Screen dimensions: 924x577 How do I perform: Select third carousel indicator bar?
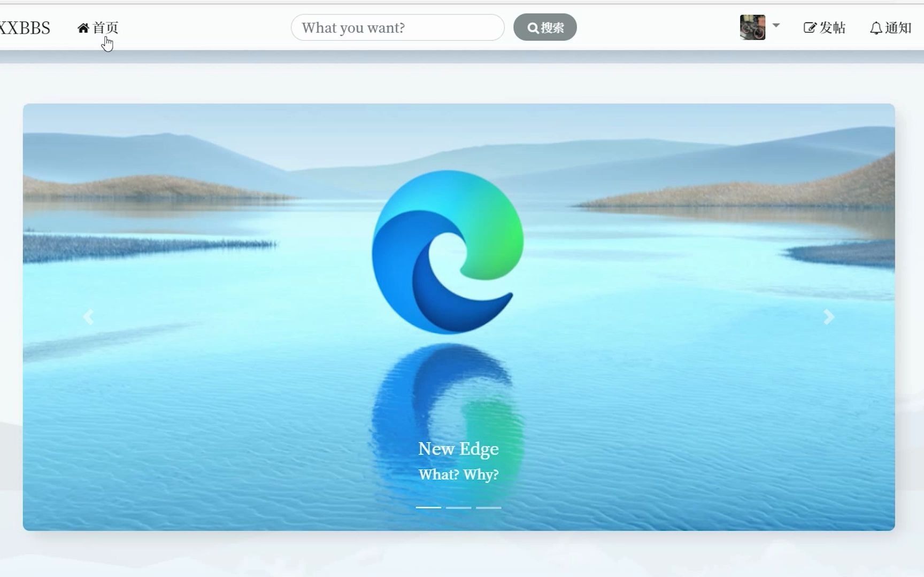coord(488,508)
